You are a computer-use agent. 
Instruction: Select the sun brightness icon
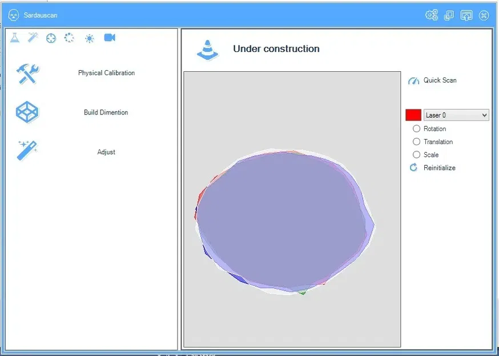[x=90, y=38]
